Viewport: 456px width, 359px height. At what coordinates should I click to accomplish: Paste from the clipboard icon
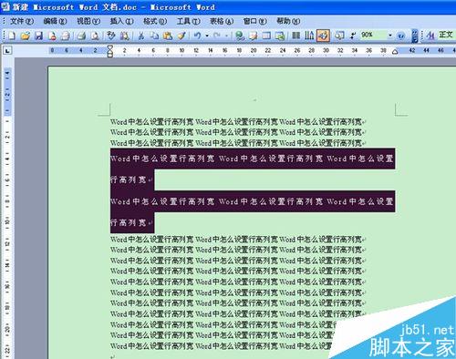(168, 36)
